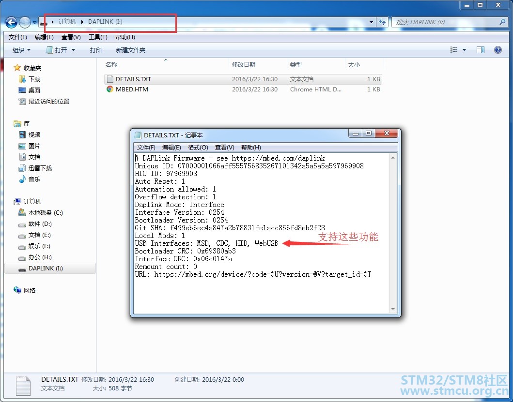The width and height of the screenshot is (513, 402).
Task: Open the 迅雷下载 library
Action: (35, 168)
